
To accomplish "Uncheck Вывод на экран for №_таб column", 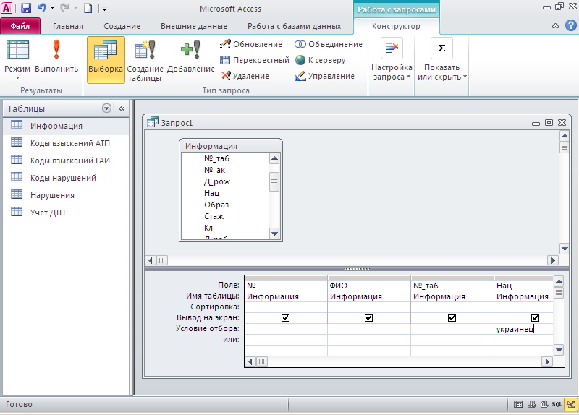I will click(452, 317).
